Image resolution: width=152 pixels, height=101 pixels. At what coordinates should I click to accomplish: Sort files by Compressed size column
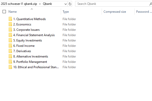click(x=115, y=12)
